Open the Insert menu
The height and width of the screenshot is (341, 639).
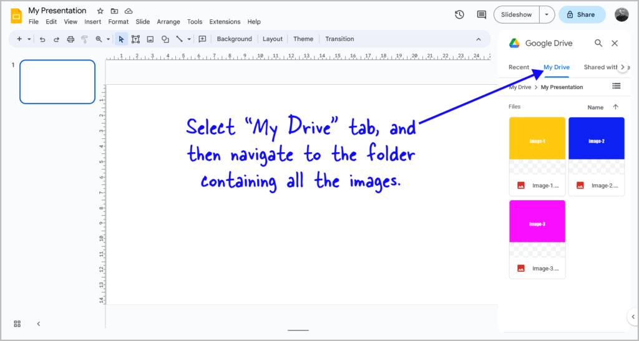coord(93,22)
